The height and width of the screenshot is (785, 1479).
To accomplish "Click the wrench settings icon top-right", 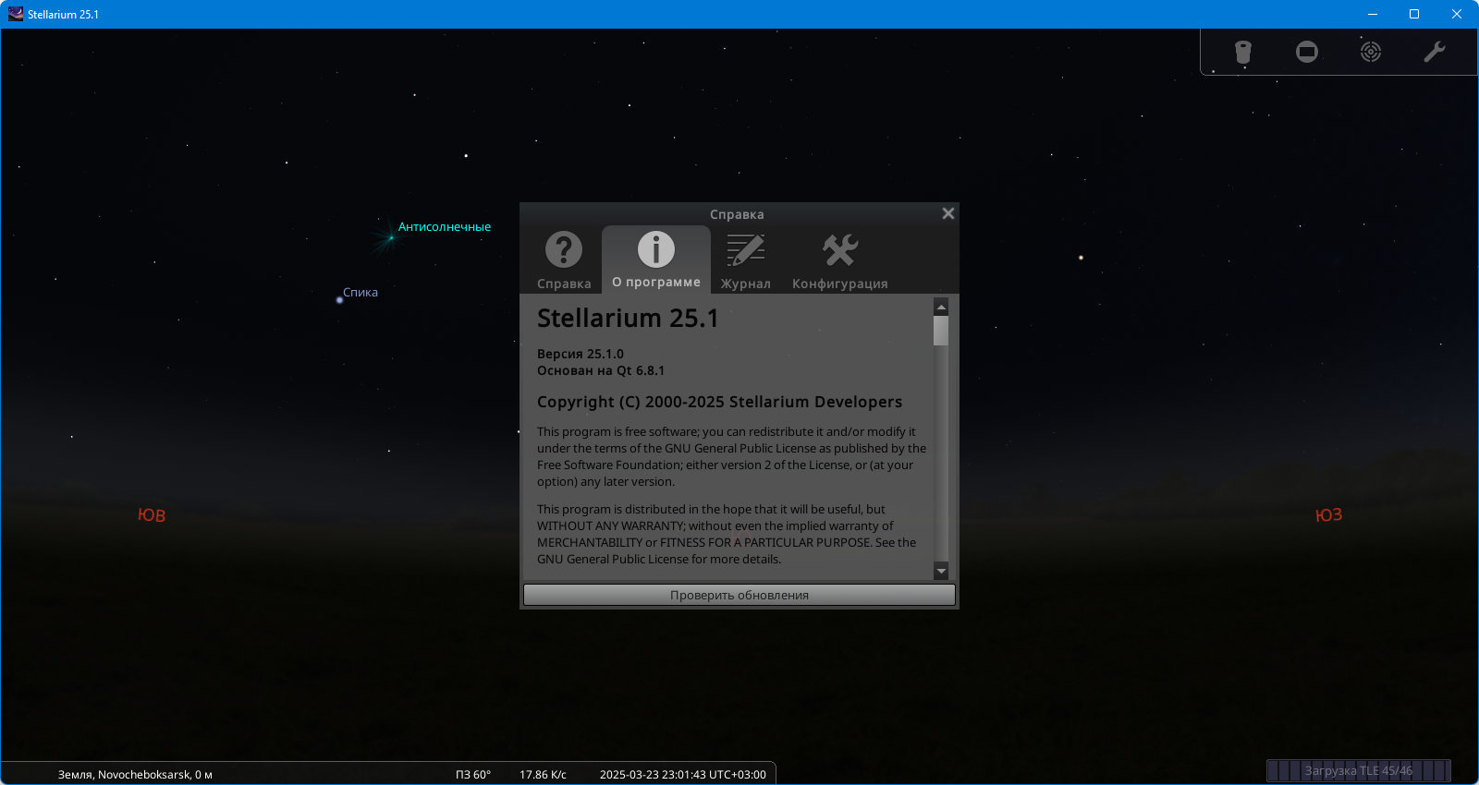I will point(1434,52).
